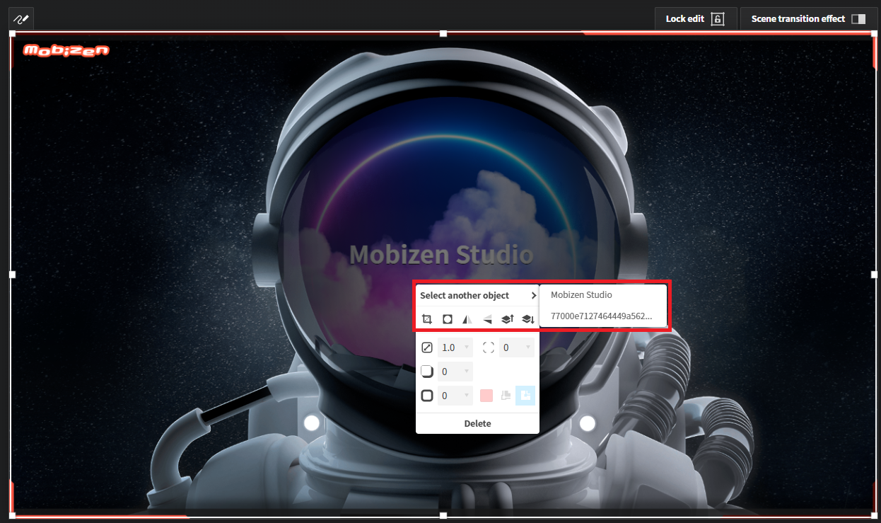Click the shadow icon in the popup
The image size is (881, 523).
pos(427,372)
